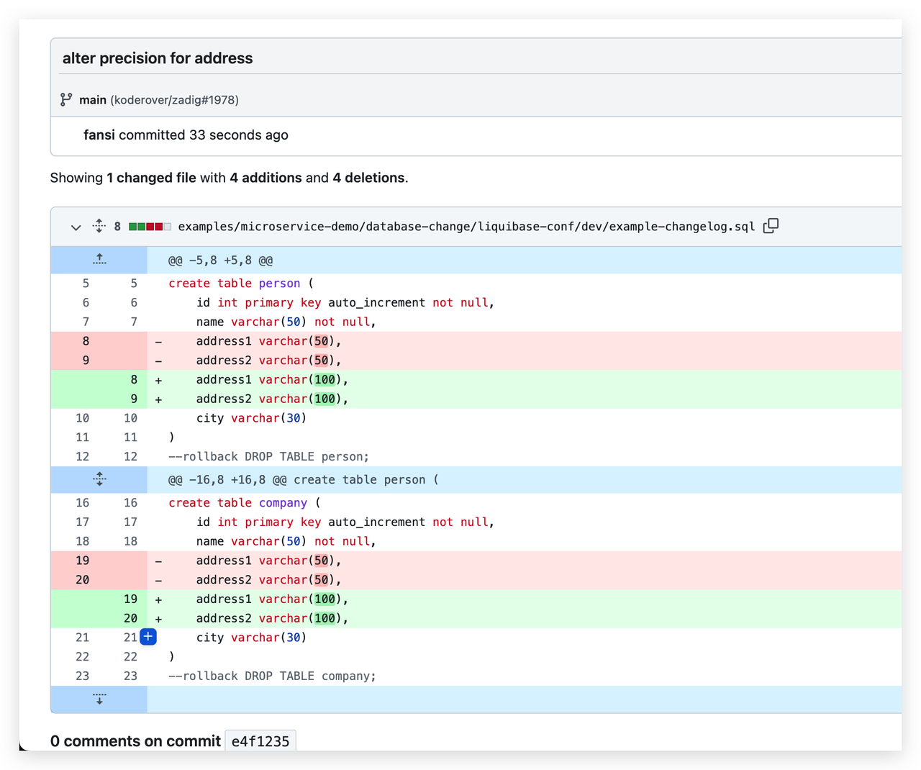Click the commit title 'alter precision for address'
The image size is (921, 770).
point(158,58)
